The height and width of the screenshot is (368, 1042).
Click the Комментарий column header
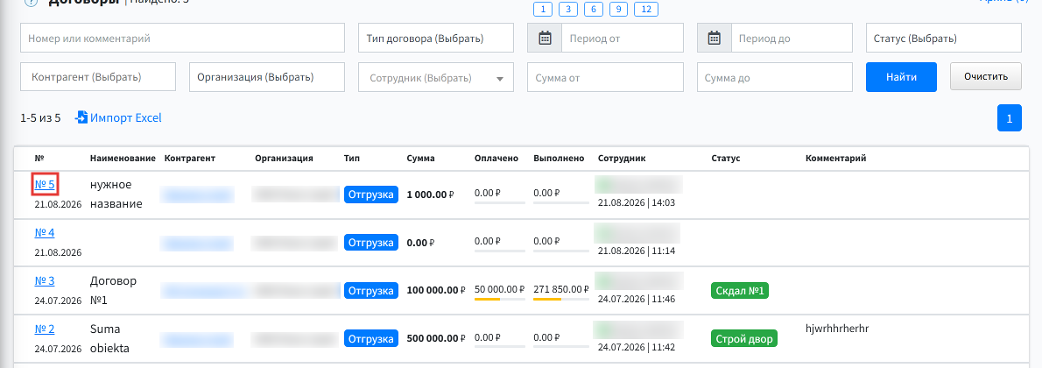pyautogui.click(x=835, y=159)
